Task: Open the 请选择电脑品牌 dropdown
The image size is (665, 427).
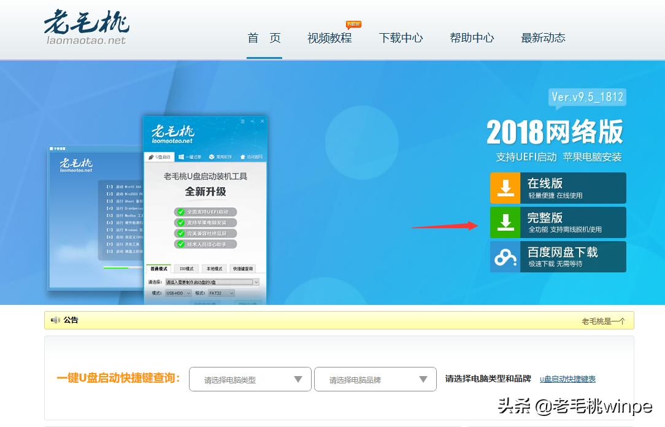Action: coord(375,379)
